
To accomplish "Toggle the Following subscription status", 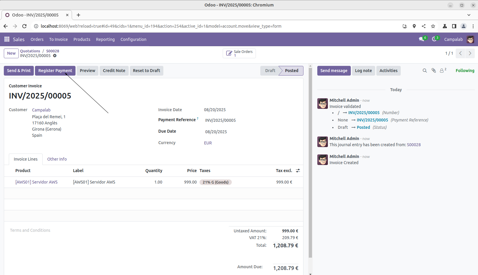I will tap(465, 71).
